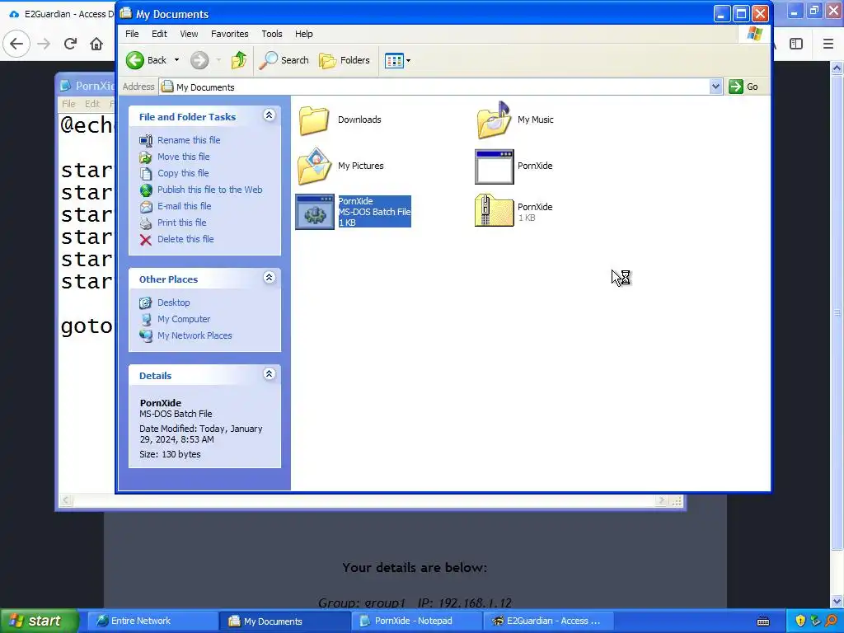The width and height of the screenshot is (844, 633).
Task: Click browser back arrow button
Action: click(16, 44)
